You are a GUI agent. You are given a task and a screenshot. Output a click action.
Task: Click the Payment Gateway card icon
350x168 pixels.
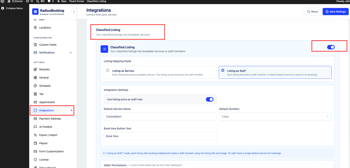point(35,119)
